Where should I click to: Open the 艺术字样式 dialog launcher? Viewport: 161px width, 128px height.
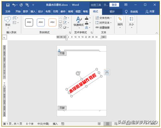tap(92, 32)
